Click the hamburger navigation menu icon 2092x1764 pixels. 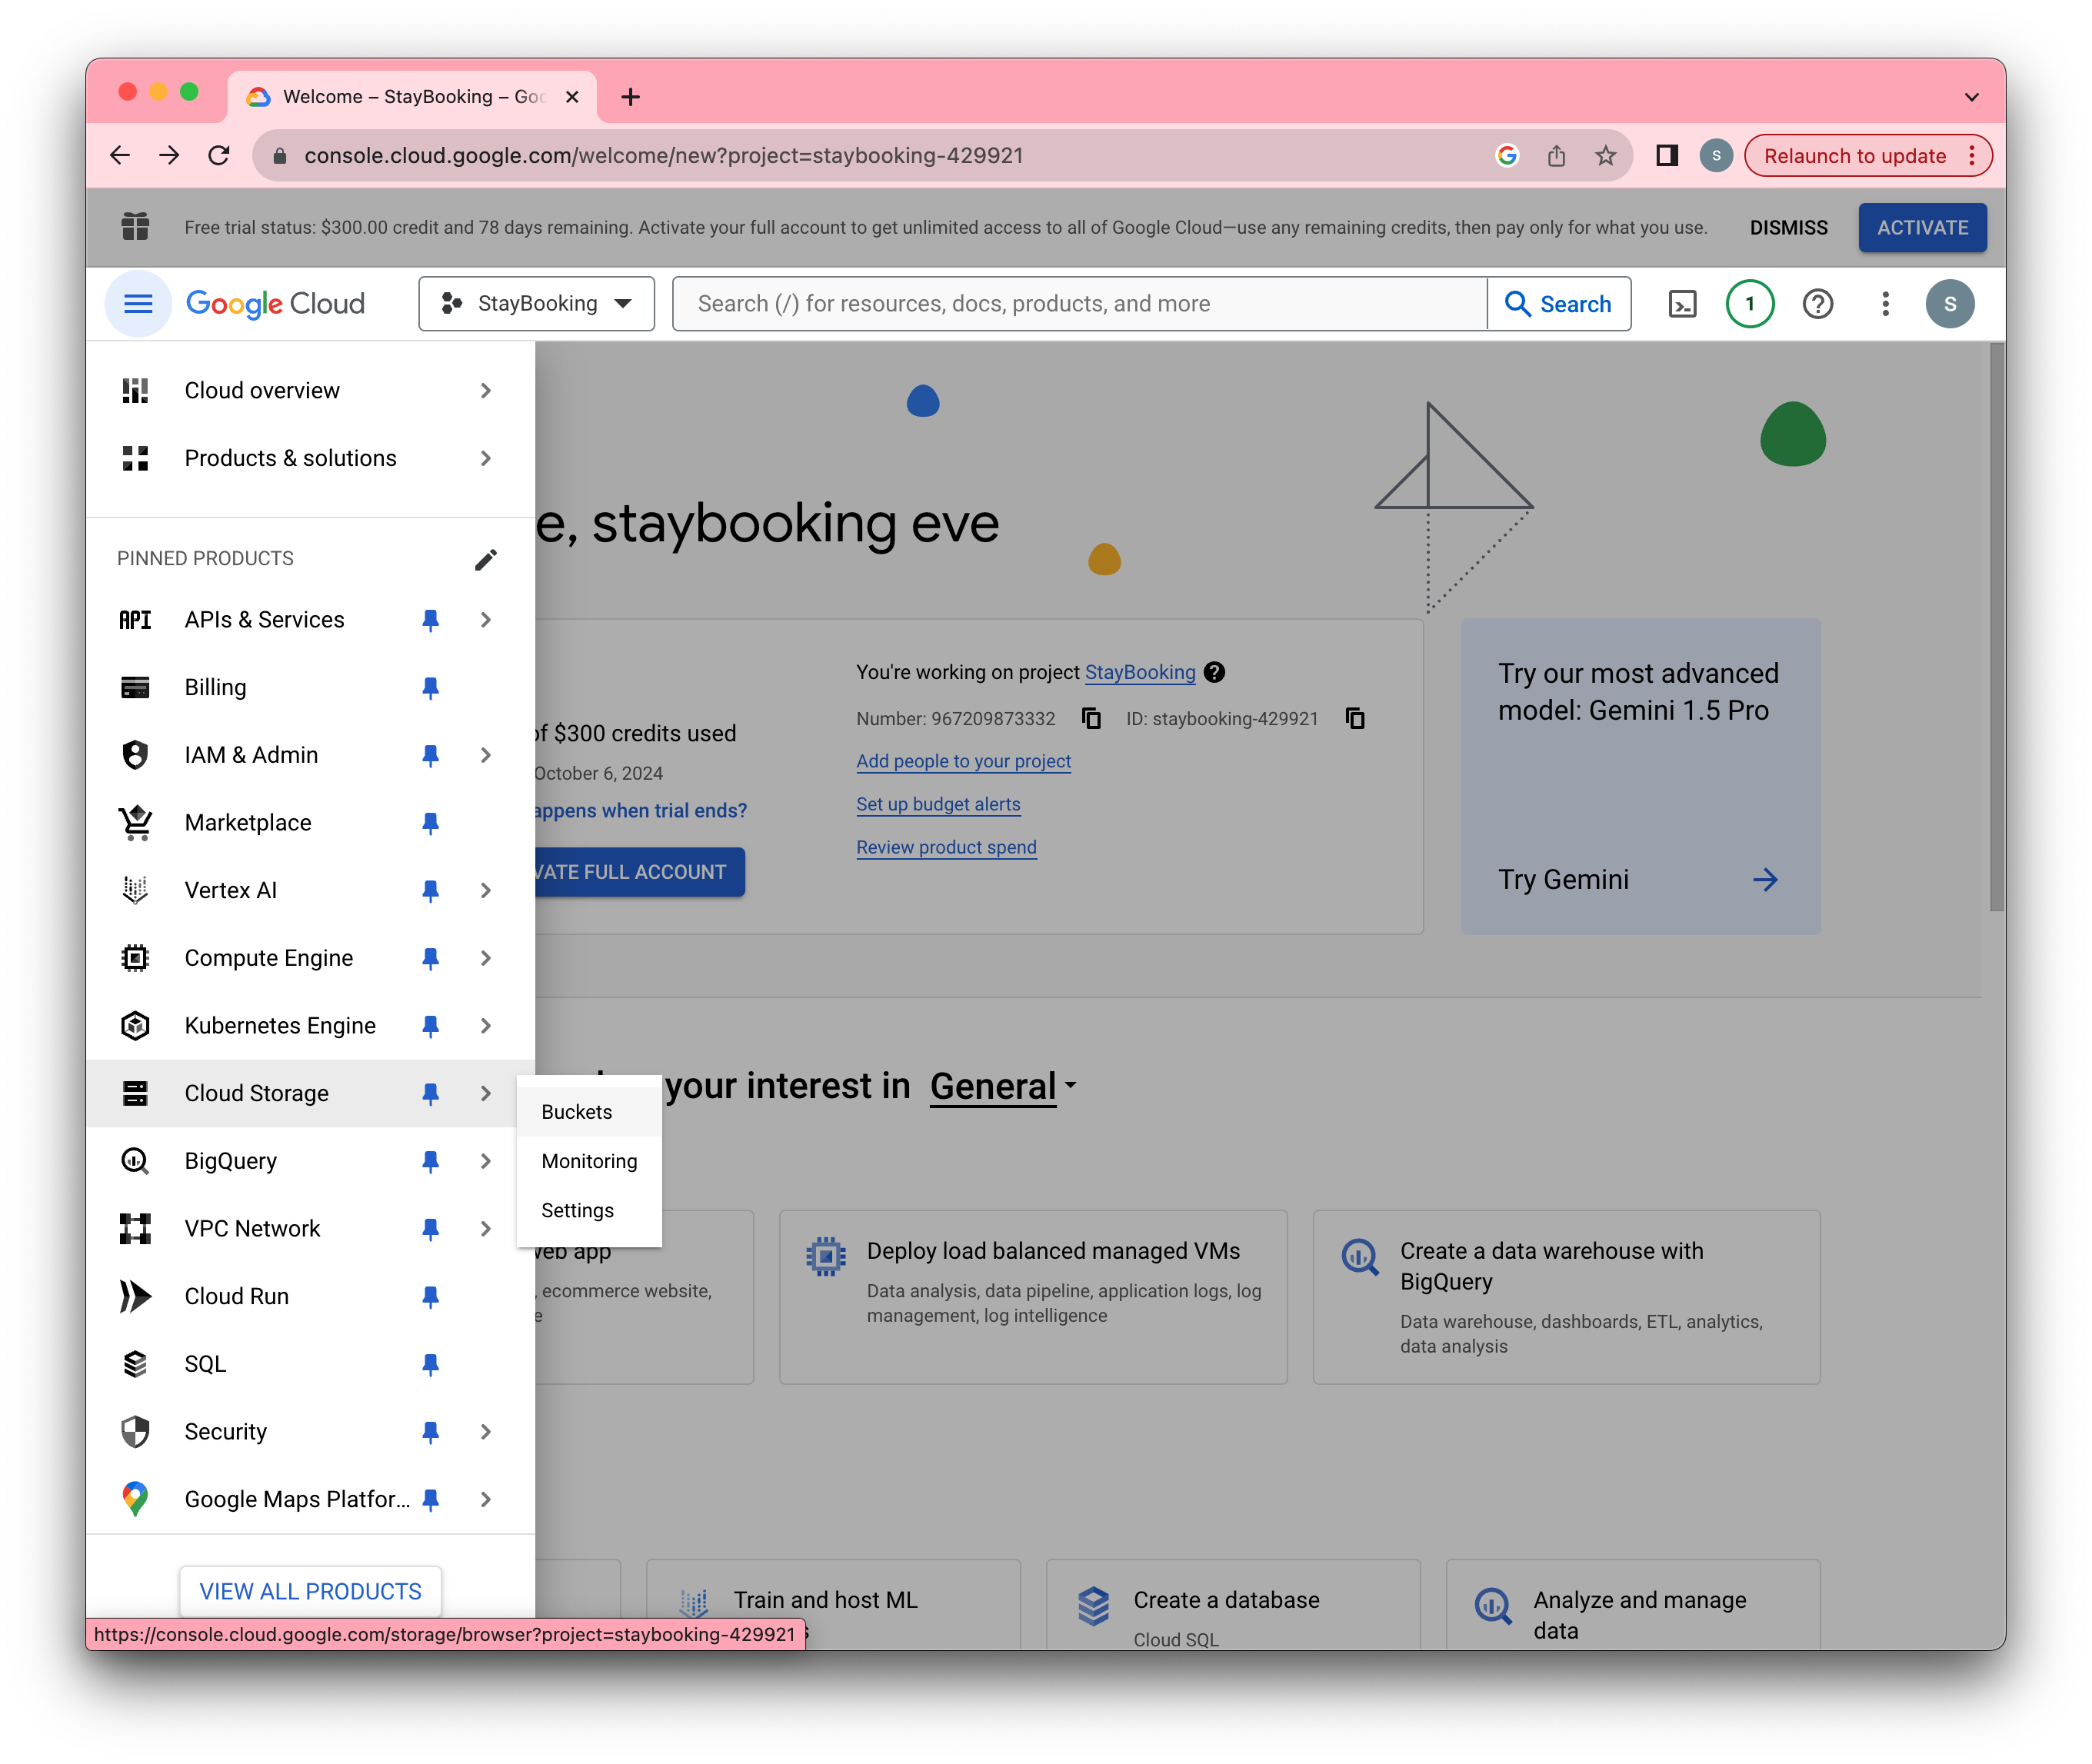coord(138,304)
